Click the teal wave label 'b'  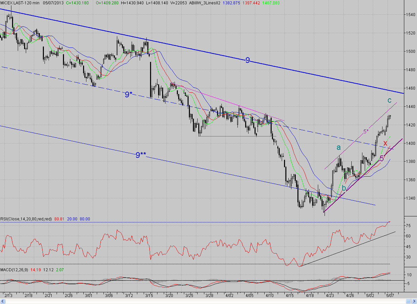coord(344,188)
